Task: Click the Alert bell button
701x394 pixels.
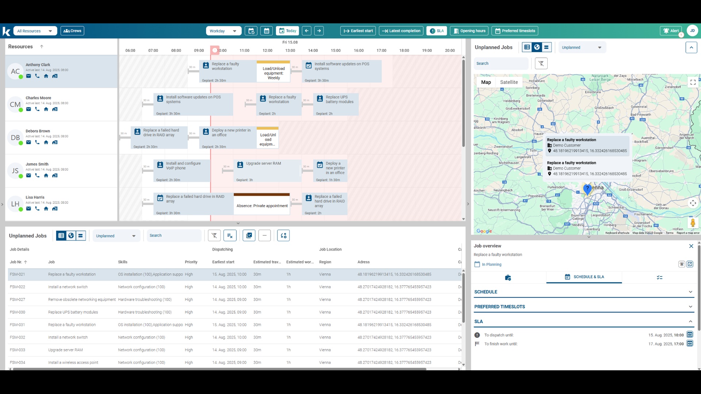Action: tap(671, 31)
